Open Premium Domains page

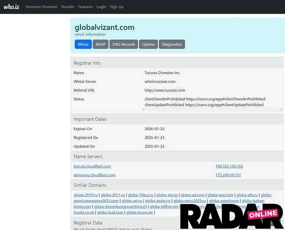(41, 7)
